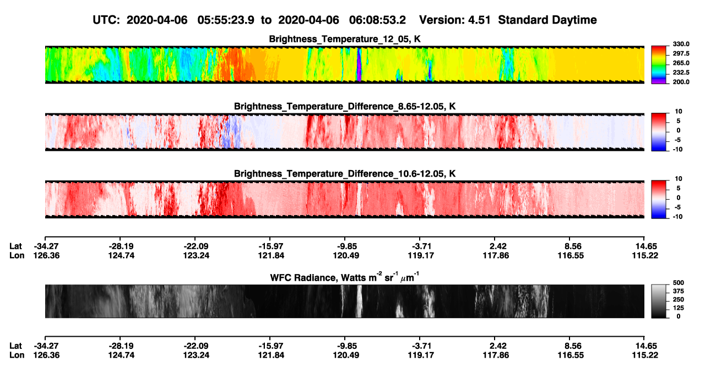
Task: Click longitude 124.74 below the WFC Radiance panel
Action: [x=122, y=355]
